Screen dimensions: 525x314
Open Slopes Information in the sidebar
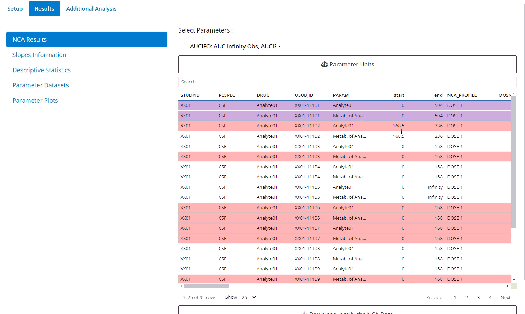(39, 55)
